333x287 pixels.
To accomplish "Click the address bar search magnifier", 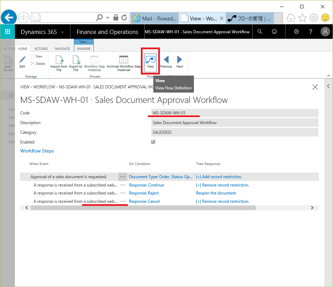I will pyautogui.click(x=100, y=17).
